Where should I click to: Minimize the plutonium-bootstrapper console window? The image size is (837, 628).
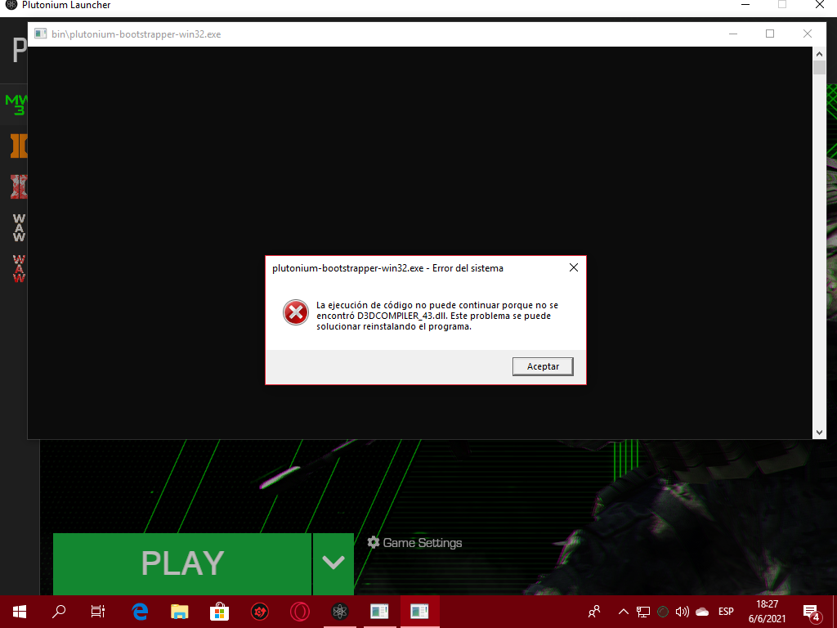click(x=733, y=34)
